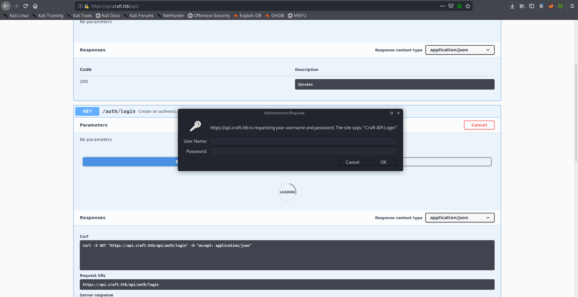Click the browser Back arrow button
The height and width of the screenshot is (297, 578).
click(x=6, y=6)
